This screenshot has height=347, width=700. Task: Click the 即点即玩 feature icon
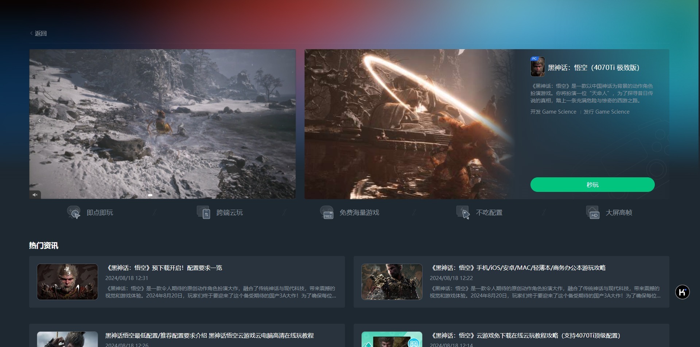coord(74,212)
